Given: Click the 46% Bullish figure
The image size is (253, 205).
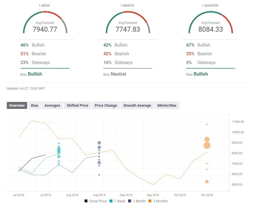Looking at the screenshot, I should [x=24, y=45].
